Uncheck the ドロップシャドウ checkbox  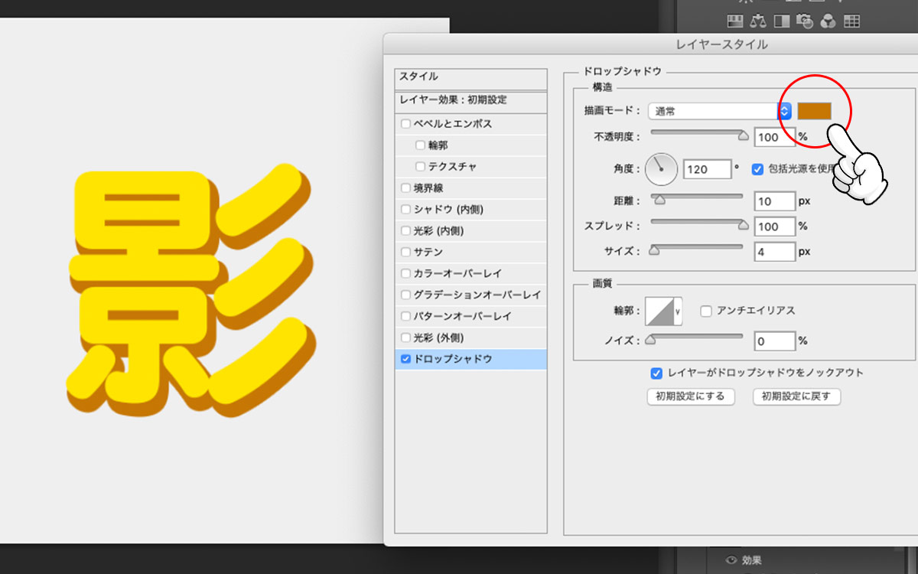point(405,359)
